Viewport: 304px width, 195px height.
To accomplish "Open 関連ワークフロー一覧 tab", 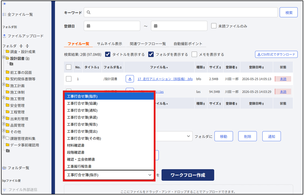I will click(148, 44).
